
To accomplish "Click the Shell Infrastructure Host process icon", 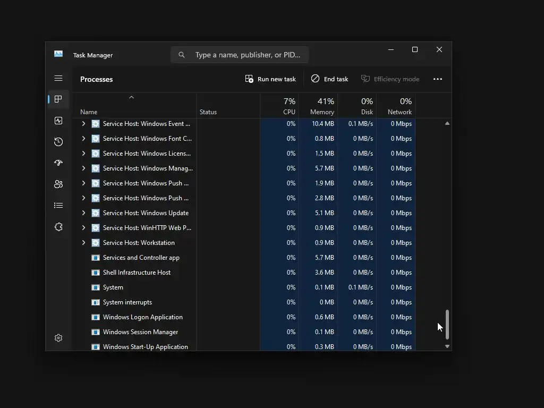I will coord(96,273).
